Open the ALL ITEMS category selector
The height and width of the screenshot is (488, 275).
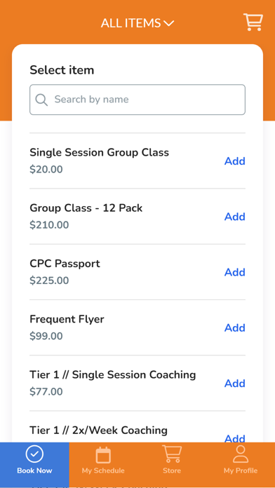137,23
